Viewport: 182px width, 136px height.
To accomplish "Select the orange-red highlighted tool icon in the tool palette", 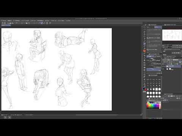I will pos(144,51).
